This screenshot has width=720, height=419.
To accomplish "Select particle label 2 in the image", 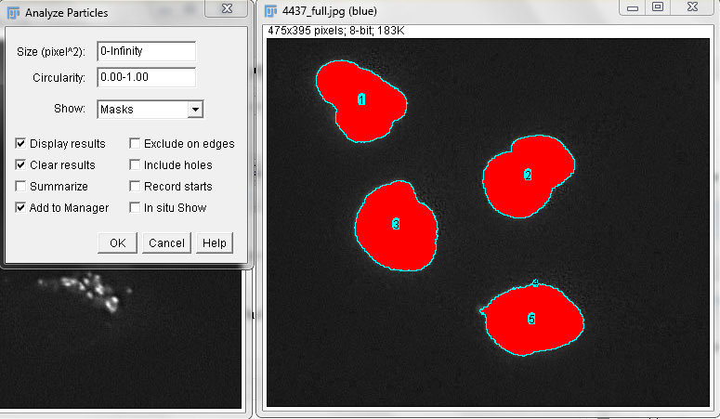I will click(528, 175).
